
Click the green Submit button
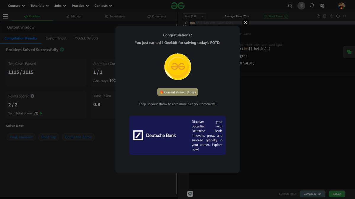pos(337,194)
